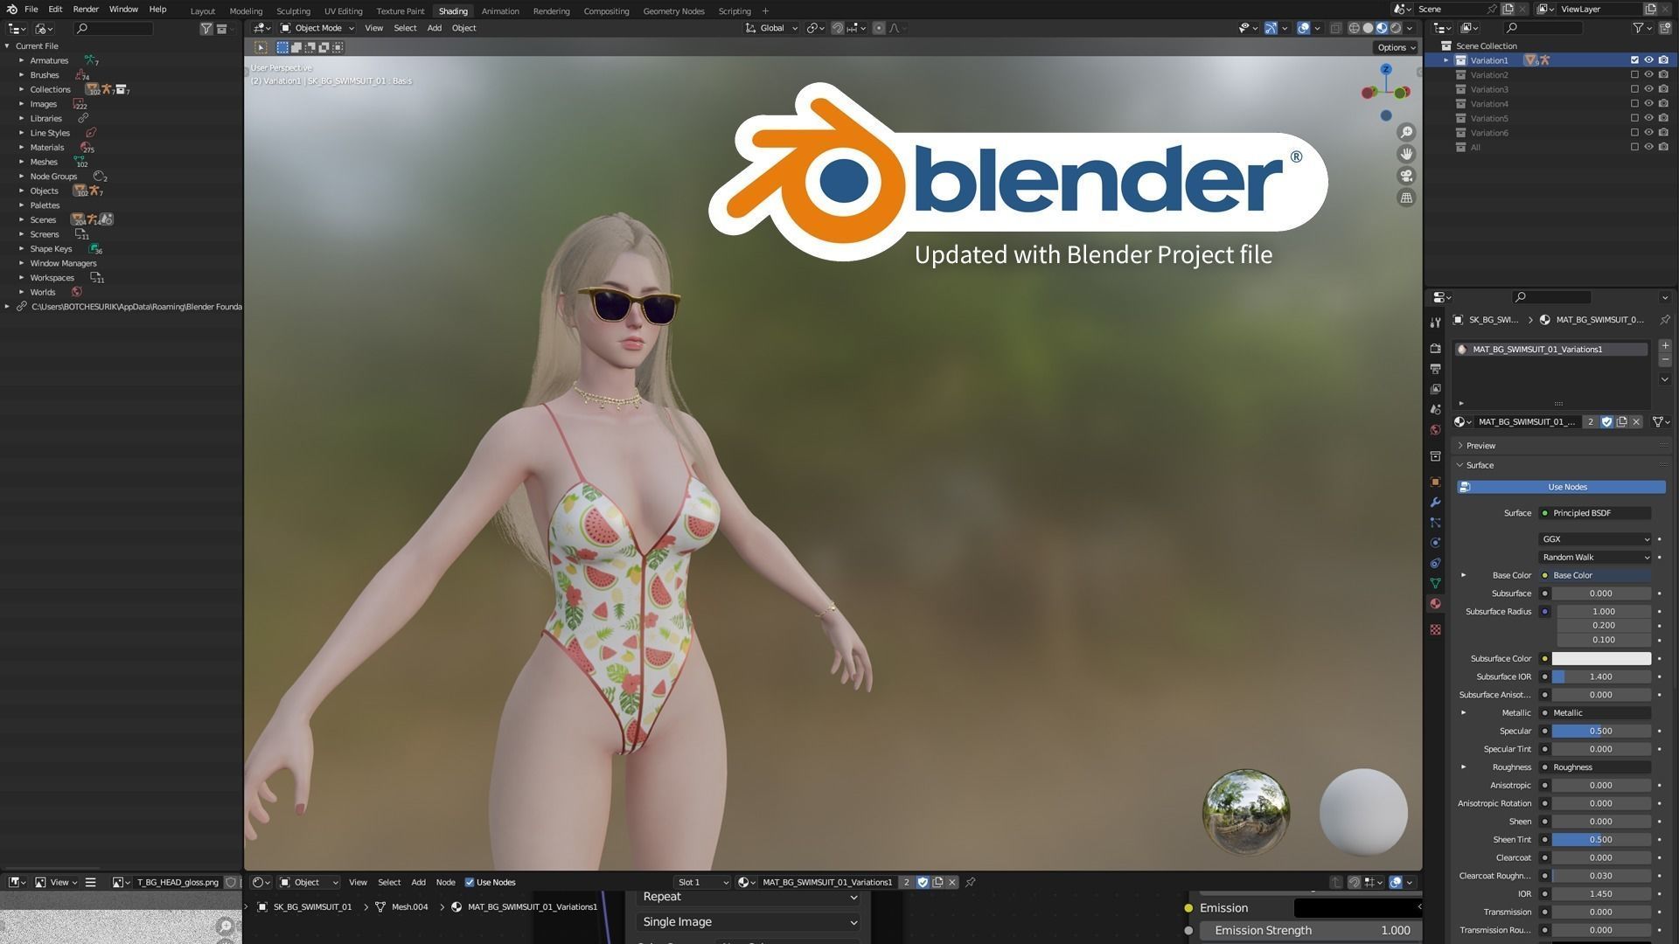The image size is (1679, 944).
Task: Open the Tool properties tab
Action: click(x=1435, y=323)
